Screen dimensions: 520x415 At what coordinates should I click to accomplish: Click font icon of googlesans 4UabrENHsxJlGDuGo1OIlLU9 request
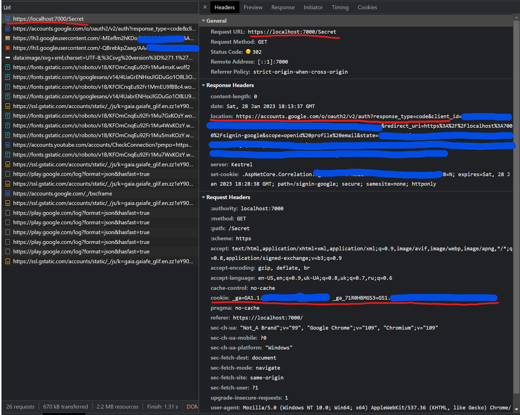[x=8, y=96]
